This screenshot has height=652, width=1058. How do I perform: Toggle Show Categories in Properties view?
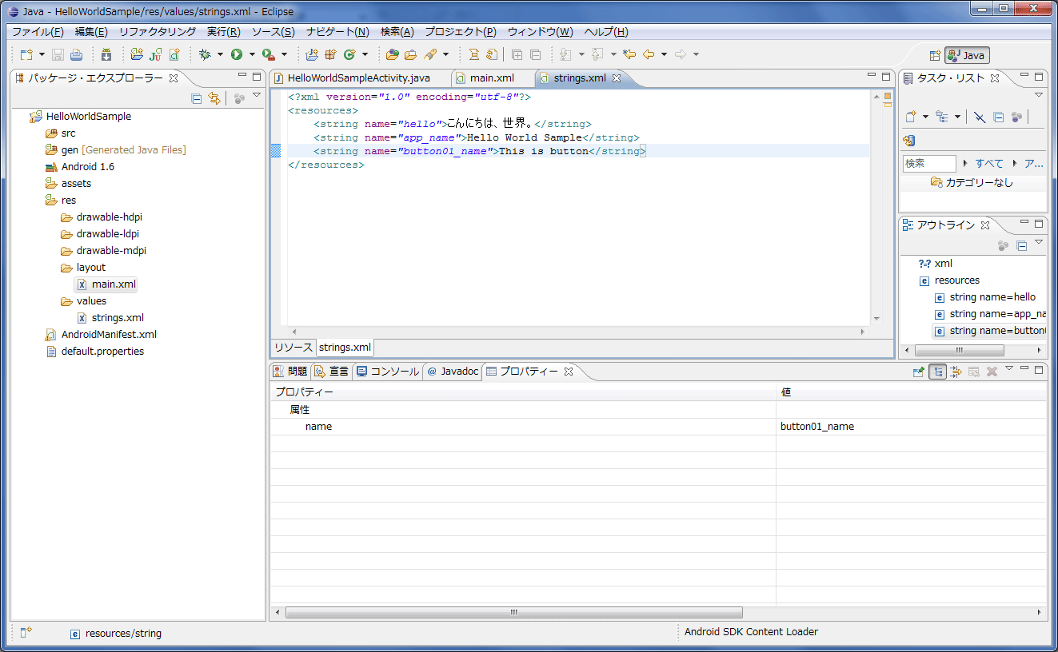pyautogui.click(x=938, y=372)
